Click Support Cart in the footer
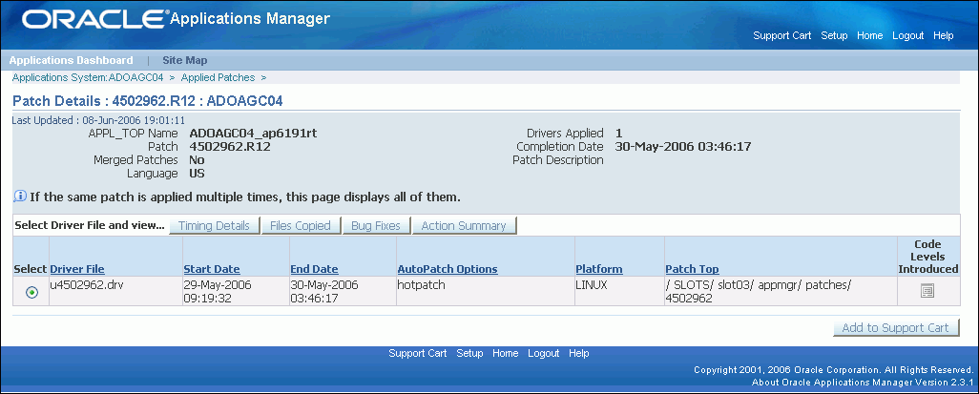 point(418,353)
